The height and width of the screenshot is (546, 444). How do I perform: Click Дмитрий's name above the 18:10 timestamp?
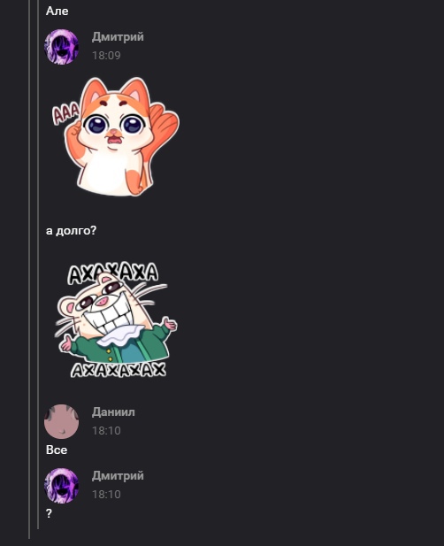118,476
